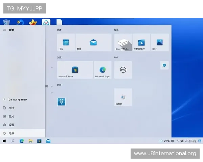Click the 浏览 tile group header
The image size is (203, 162).
[59, 57]
